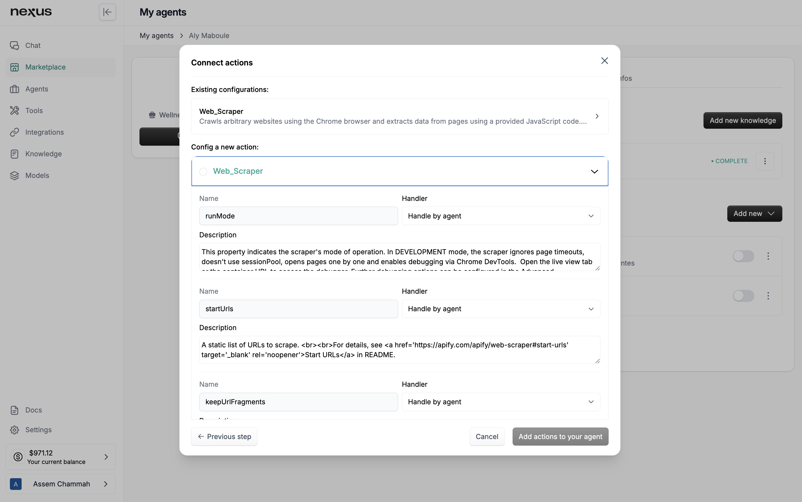
Task: Click the startUrls description textarea
Action: pyautogui.click(x=400, y=350)
